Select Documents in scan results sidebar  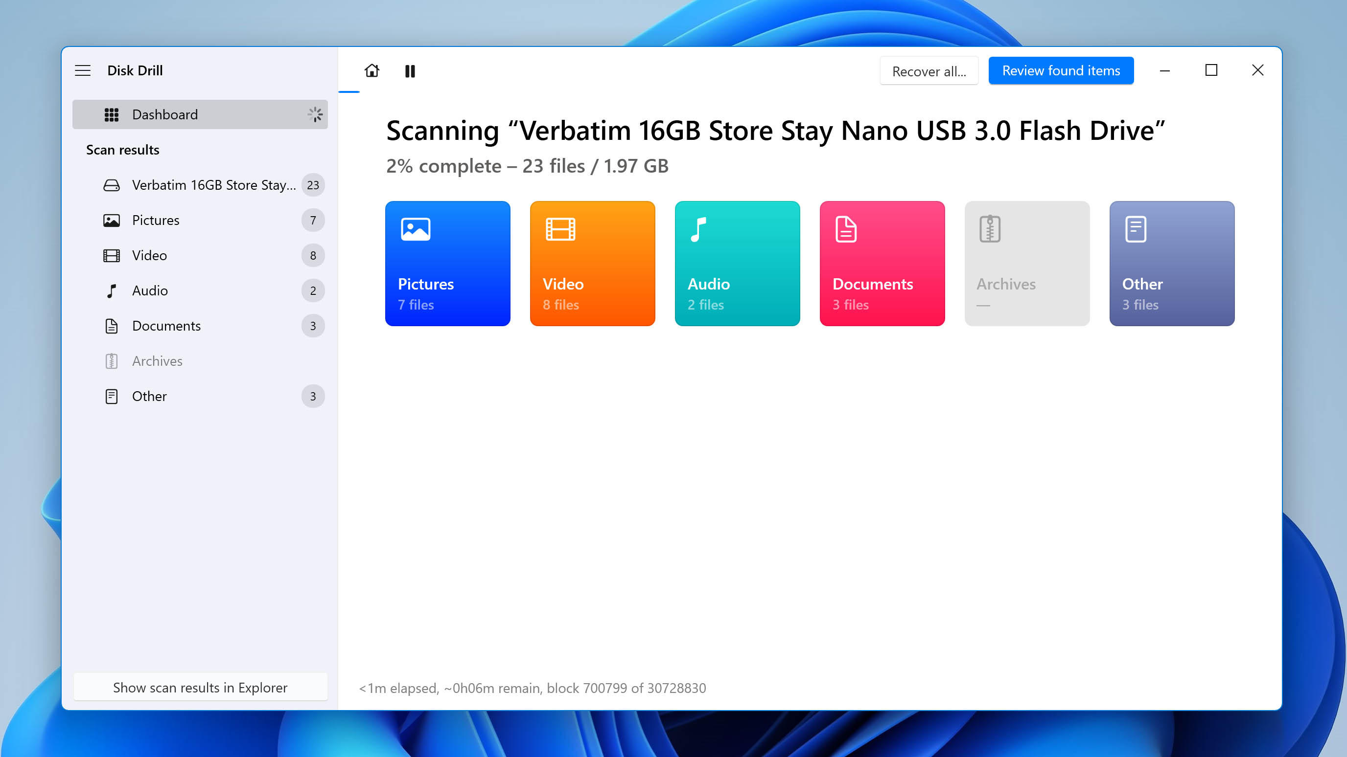(165, 325)
